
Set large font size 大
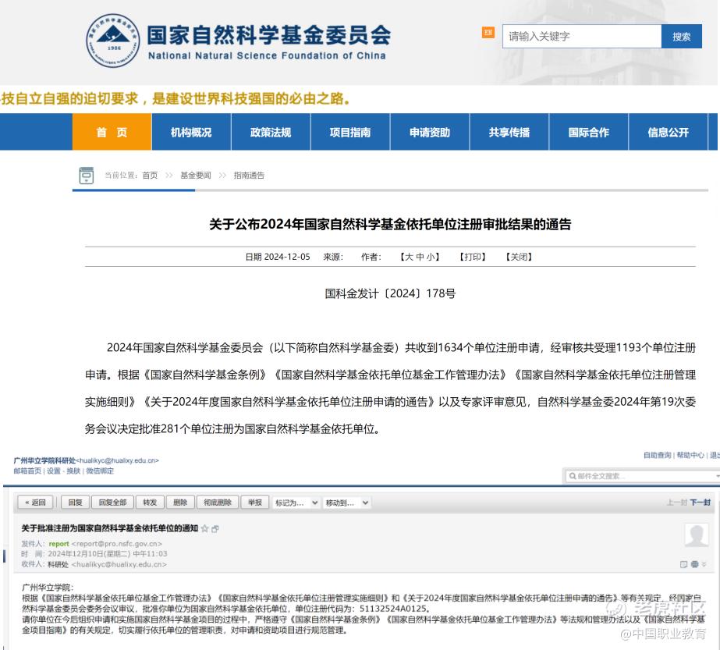pyautogui.click(x=409, y=257)
